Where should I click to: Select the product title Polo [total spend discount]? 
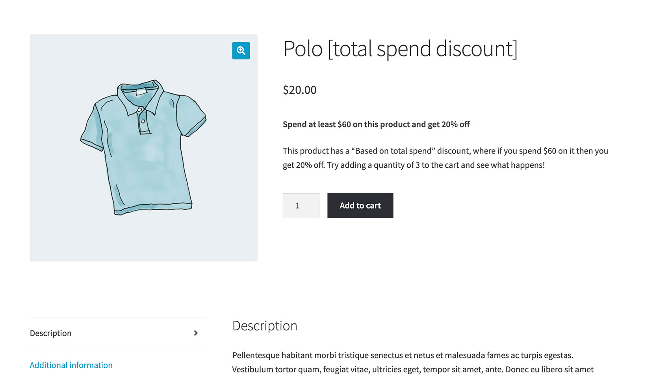[401, 49]
